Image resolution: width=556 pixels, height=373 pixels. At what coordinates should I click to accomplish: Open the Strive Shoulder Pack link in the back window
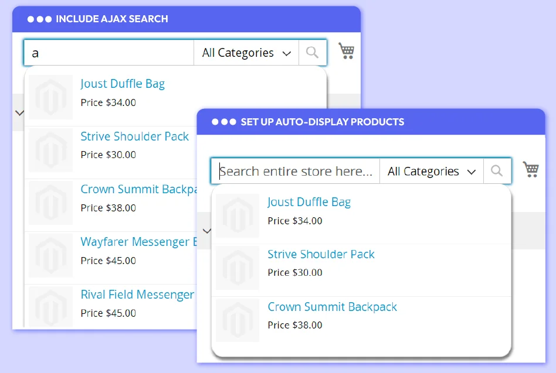[x=135, y=136]
